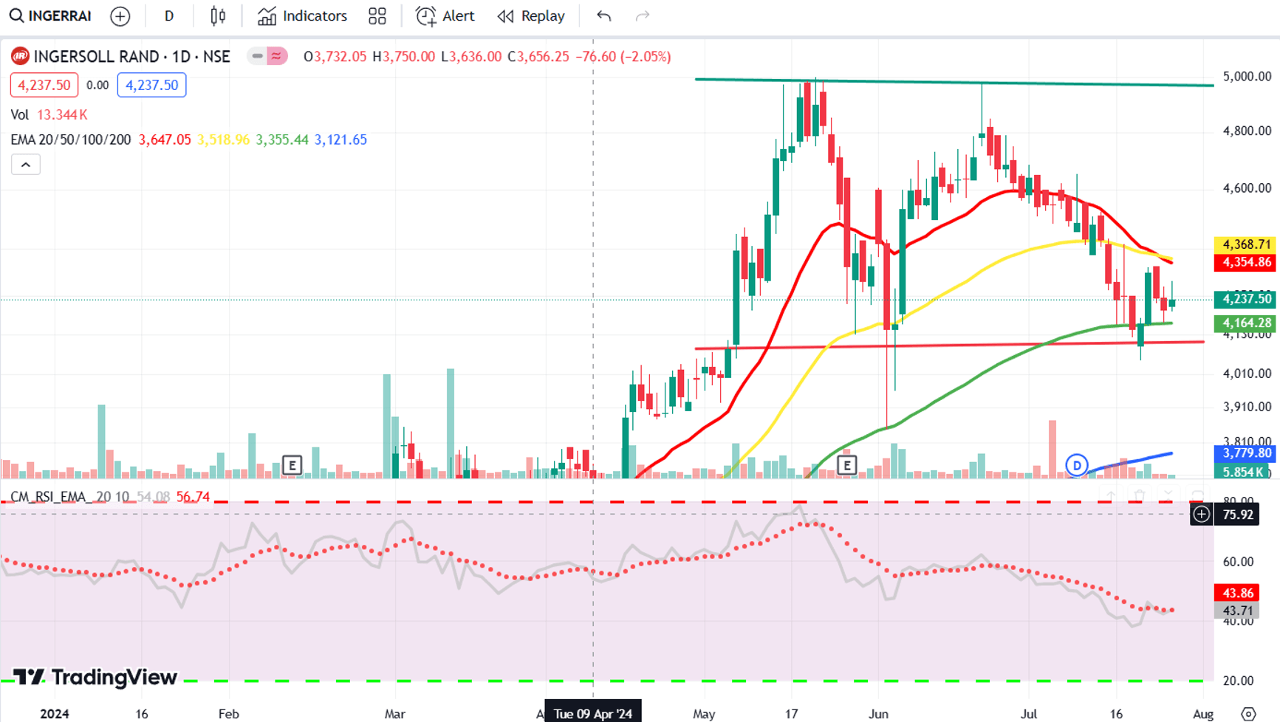Screen dimensions: 1280x722
Task: Click the yellow EMA value 3,518.96
Action: 223,140
